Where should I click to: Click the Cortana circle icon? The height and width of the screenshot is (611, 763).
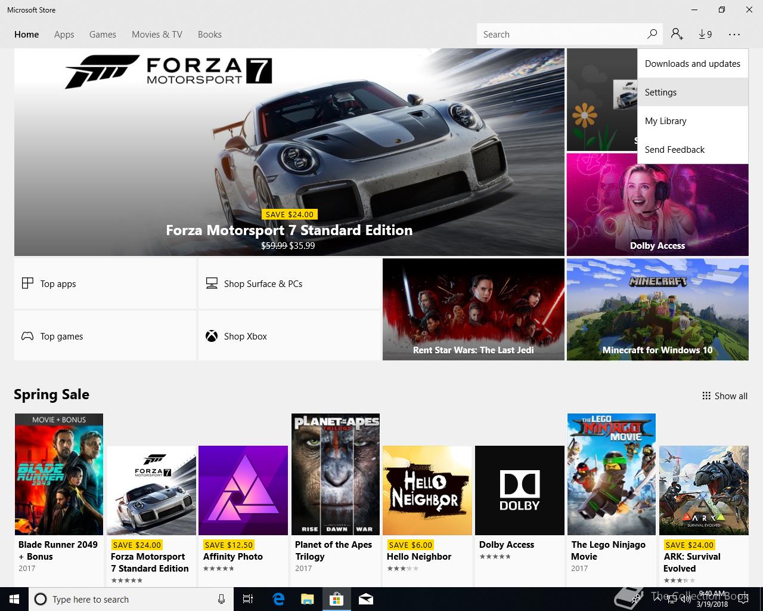(x=41, y=599)
